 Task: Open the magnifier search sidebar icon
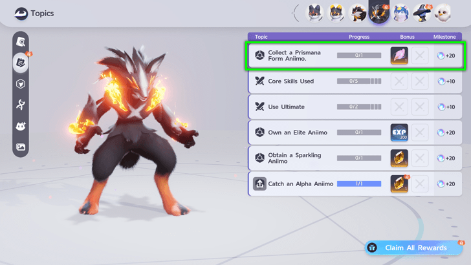[21, 42]
